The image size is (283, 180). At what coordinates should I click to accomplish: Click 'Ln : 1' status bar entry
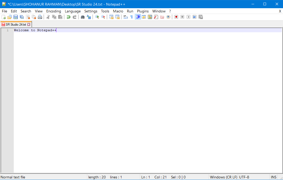[x=145, y=177]
